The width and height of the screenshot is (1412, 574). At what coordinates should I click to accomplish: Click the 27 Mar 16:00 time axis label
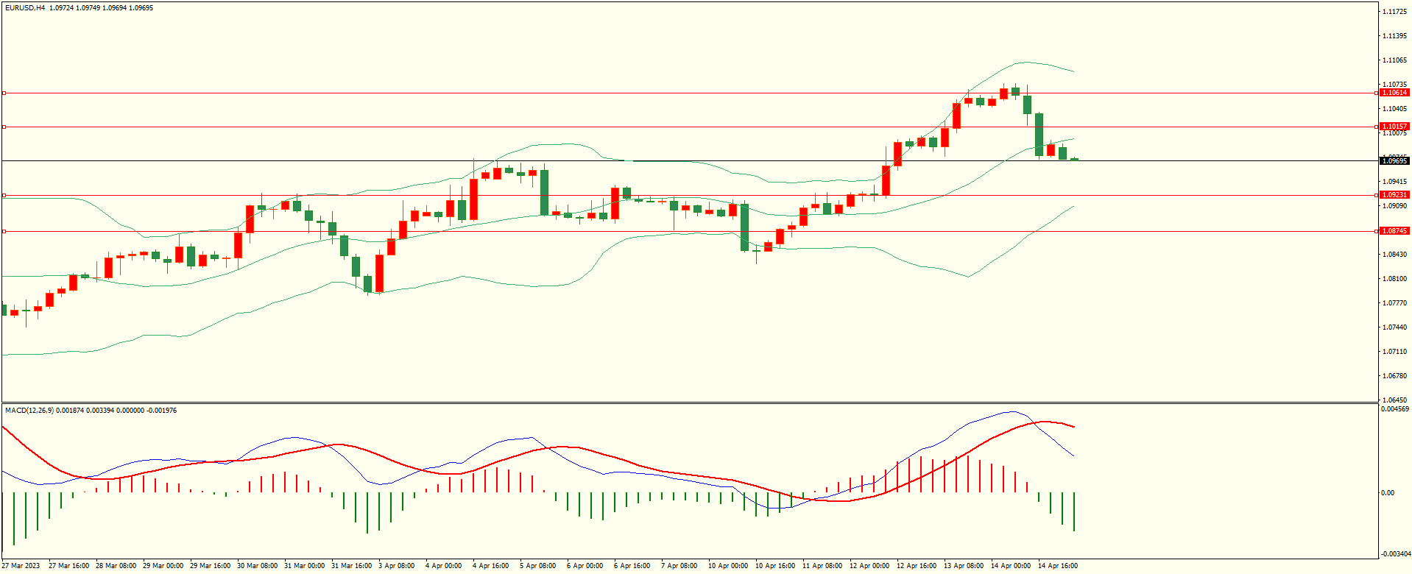[x=68, y=566]
